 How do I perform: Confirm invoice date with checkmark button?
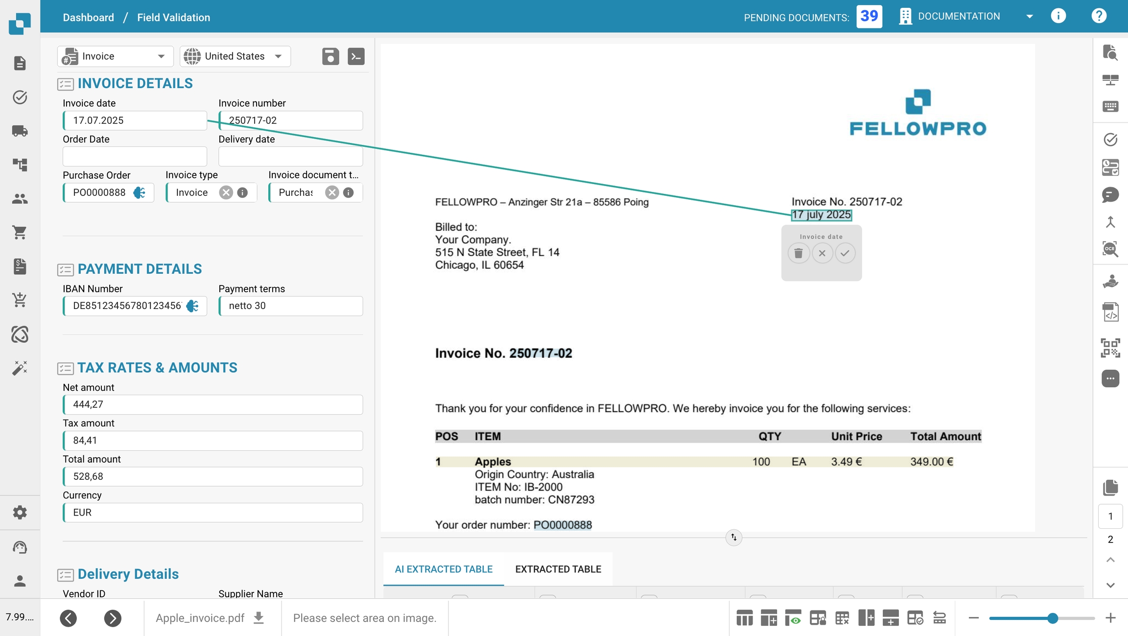845,253
